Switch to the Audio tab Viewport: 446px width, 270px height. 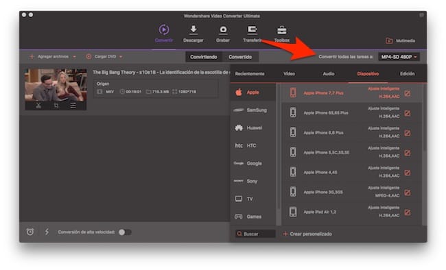pos(329,74)
